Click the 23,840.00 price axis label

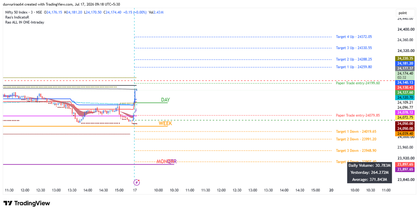coord(406,180)
